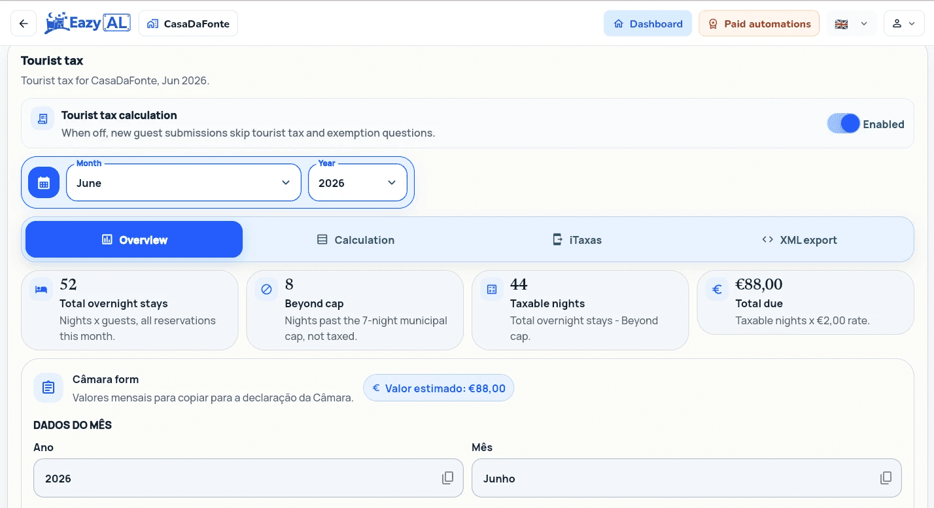
Task: Click the blue calendar icon
Action: [44, 182]
